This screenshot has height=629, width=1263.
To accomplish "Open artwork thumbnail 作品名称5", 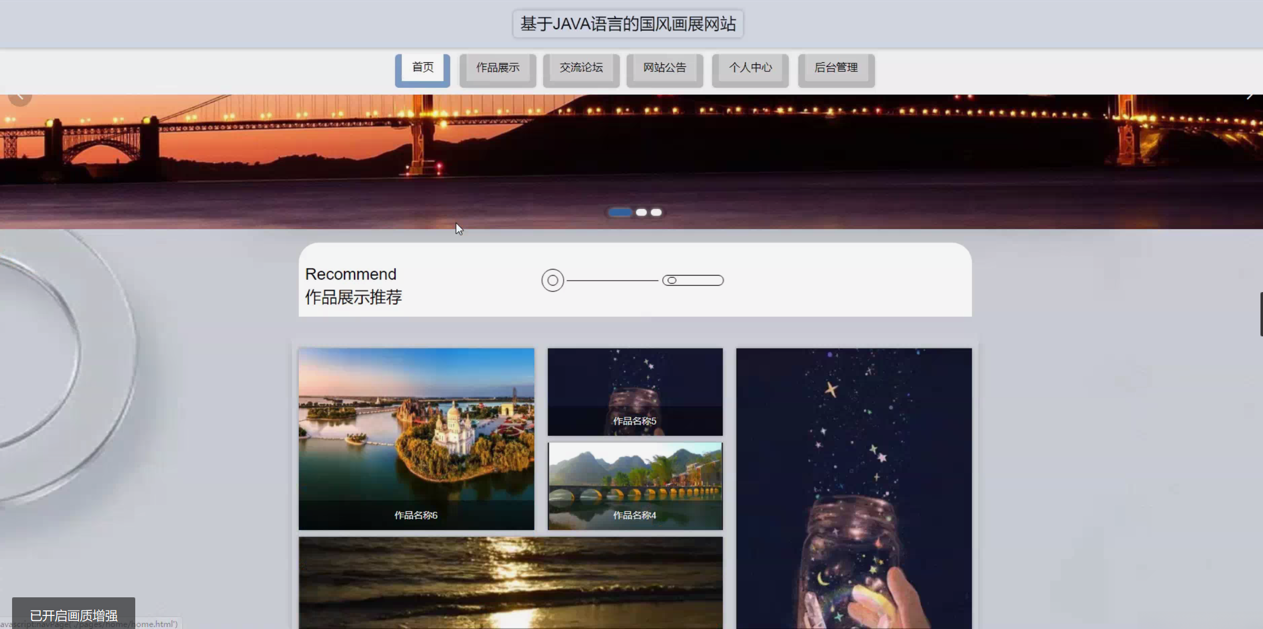I will tap(635, 392).
